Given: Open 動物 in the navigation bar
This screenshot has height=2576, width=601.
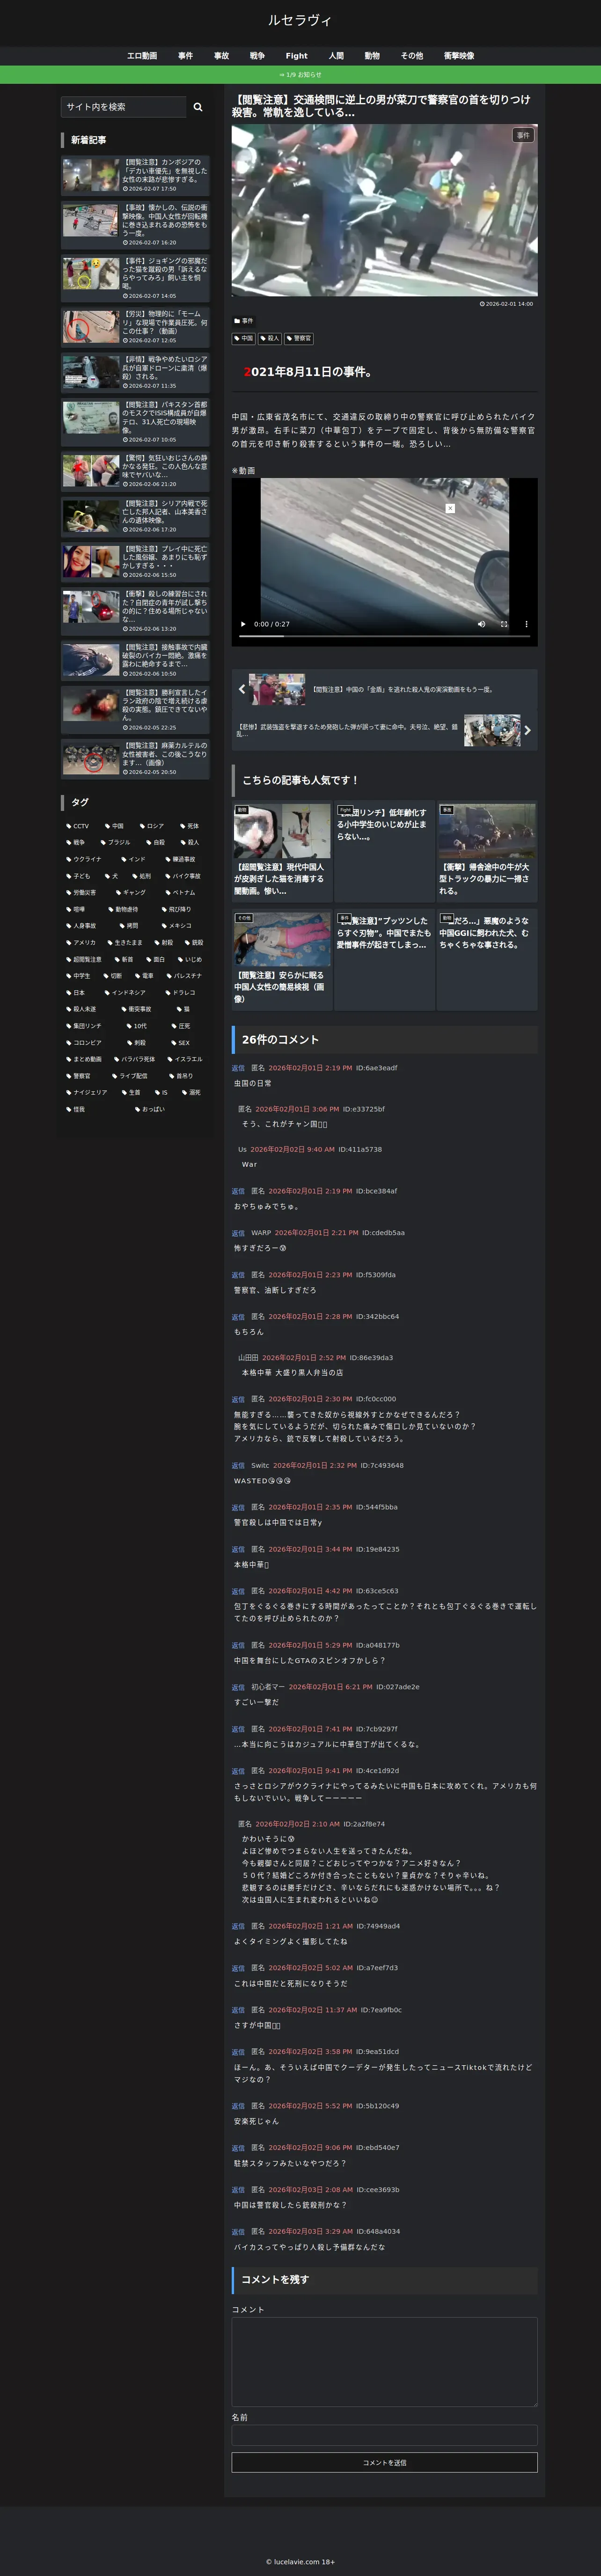Looking at the screenshot, I should 372,56.
